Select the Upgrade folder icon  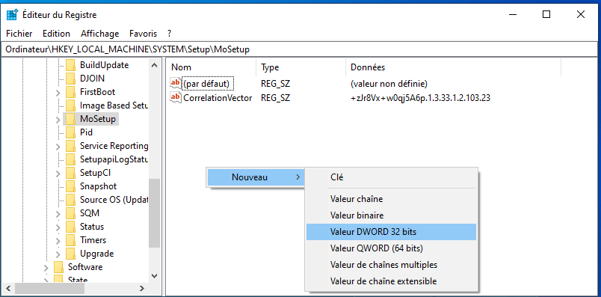point(70,254)
